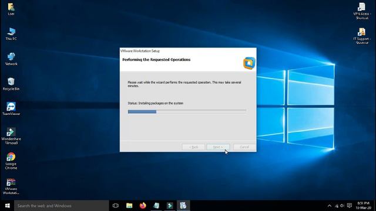The width and height of the screenshot is (376, 211).
Task: Open VMware Workstation installer file on desktop
Action: (x=11, y=186)
